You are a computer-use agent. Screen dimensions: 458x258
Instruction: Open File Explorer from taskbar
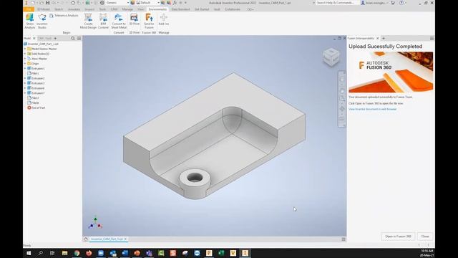(64, 253)
